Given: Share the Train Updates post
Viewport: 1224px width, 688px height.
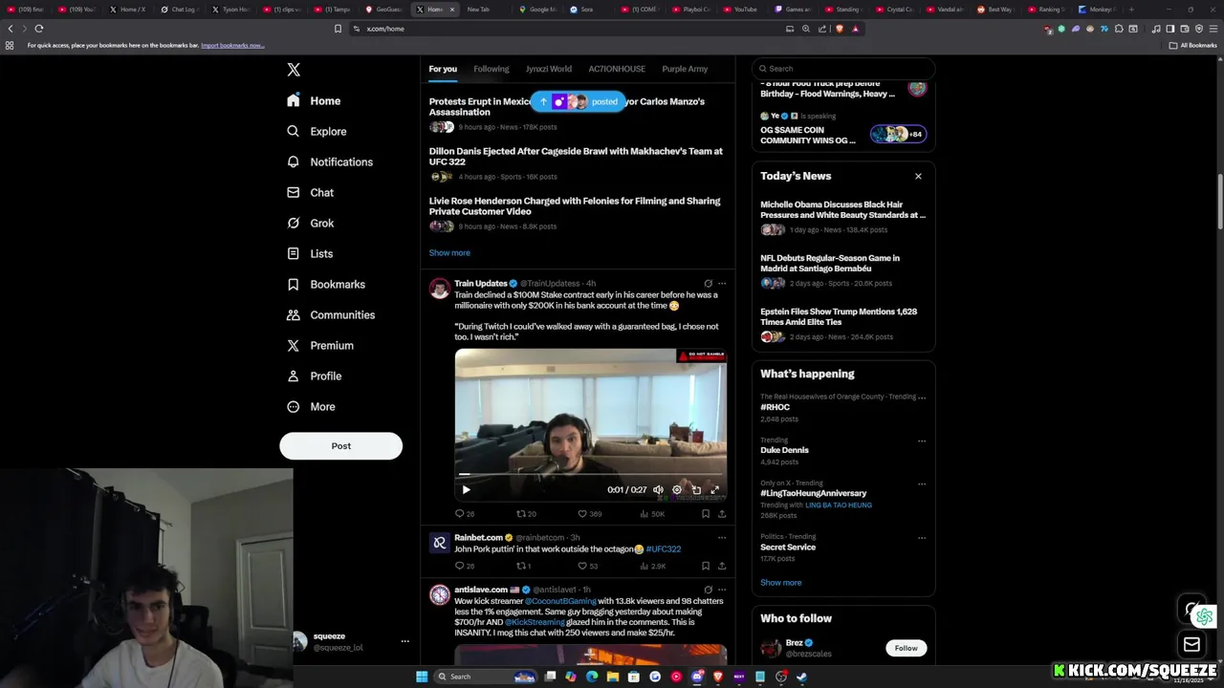Looking at the screenshot, I should [x=722, y=514].
